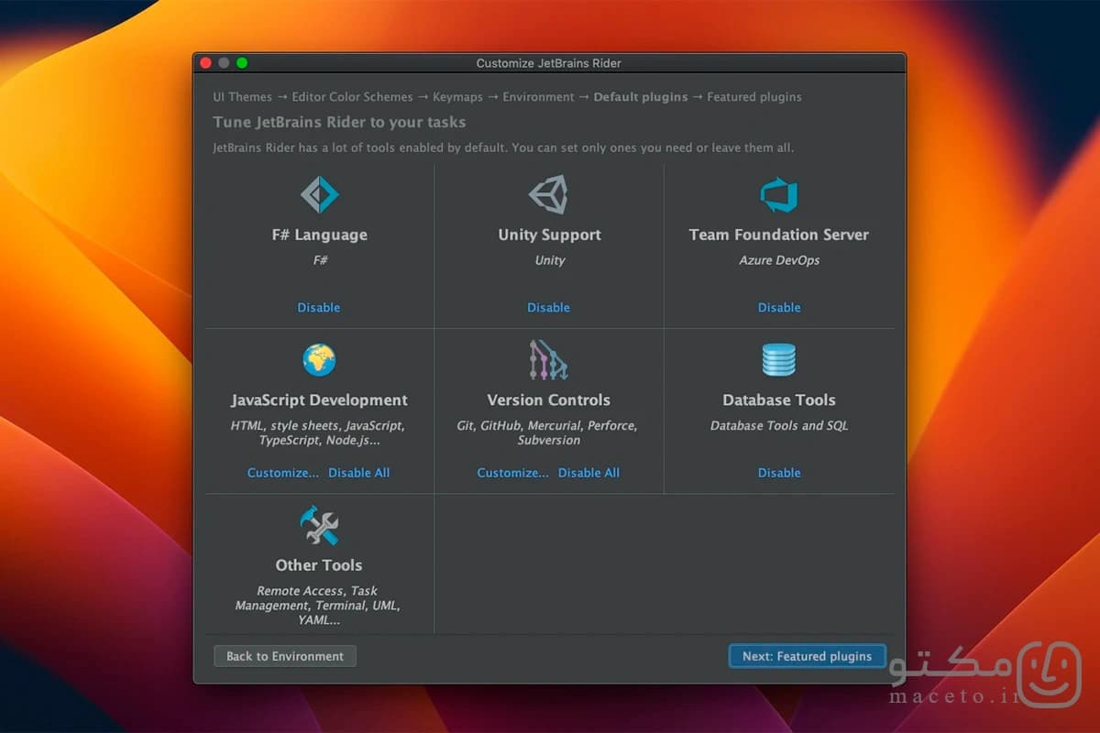This screenshot has width=1100, height=733.
Task: Open Customize for JavaScript Development
Action: [x=283, y=473]
